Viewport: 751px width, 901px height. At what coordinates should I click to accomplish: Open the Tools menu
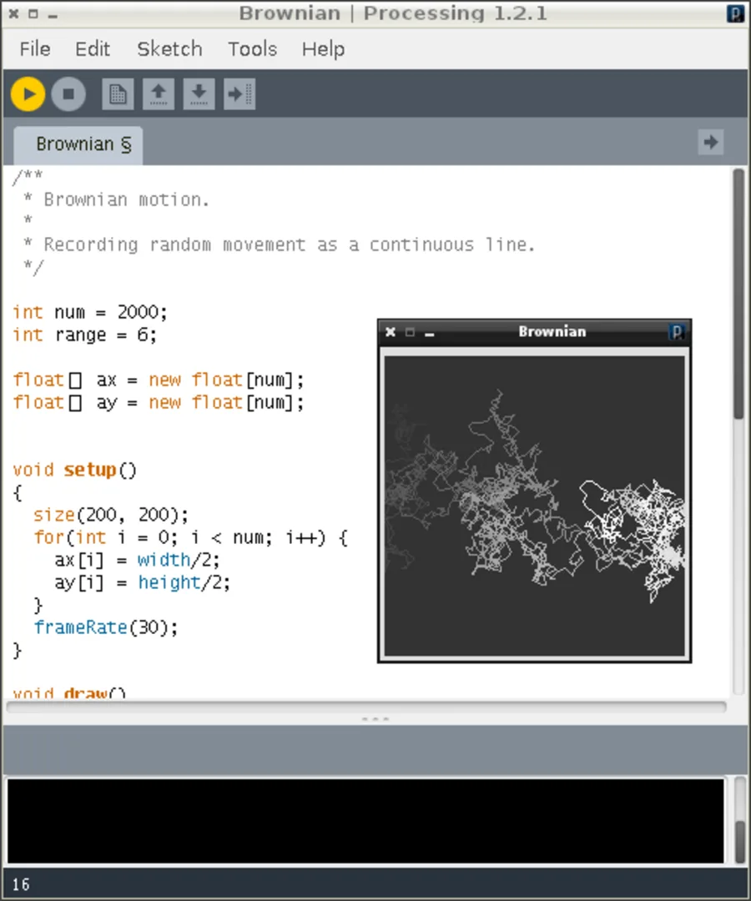coord(252,49)
